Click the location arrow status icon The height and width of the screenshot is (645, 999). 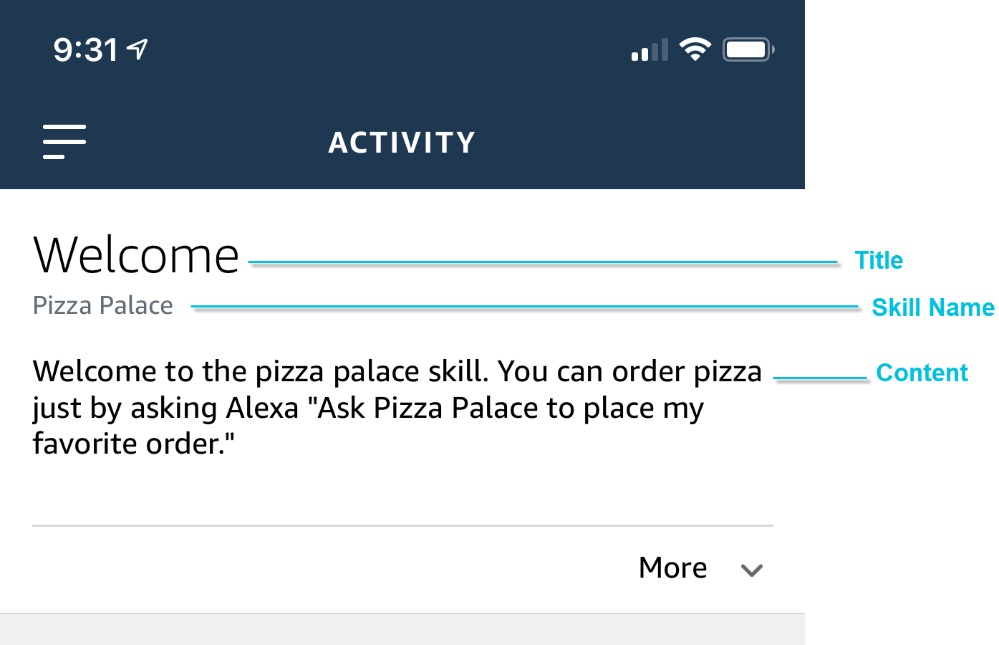[137, 49]
